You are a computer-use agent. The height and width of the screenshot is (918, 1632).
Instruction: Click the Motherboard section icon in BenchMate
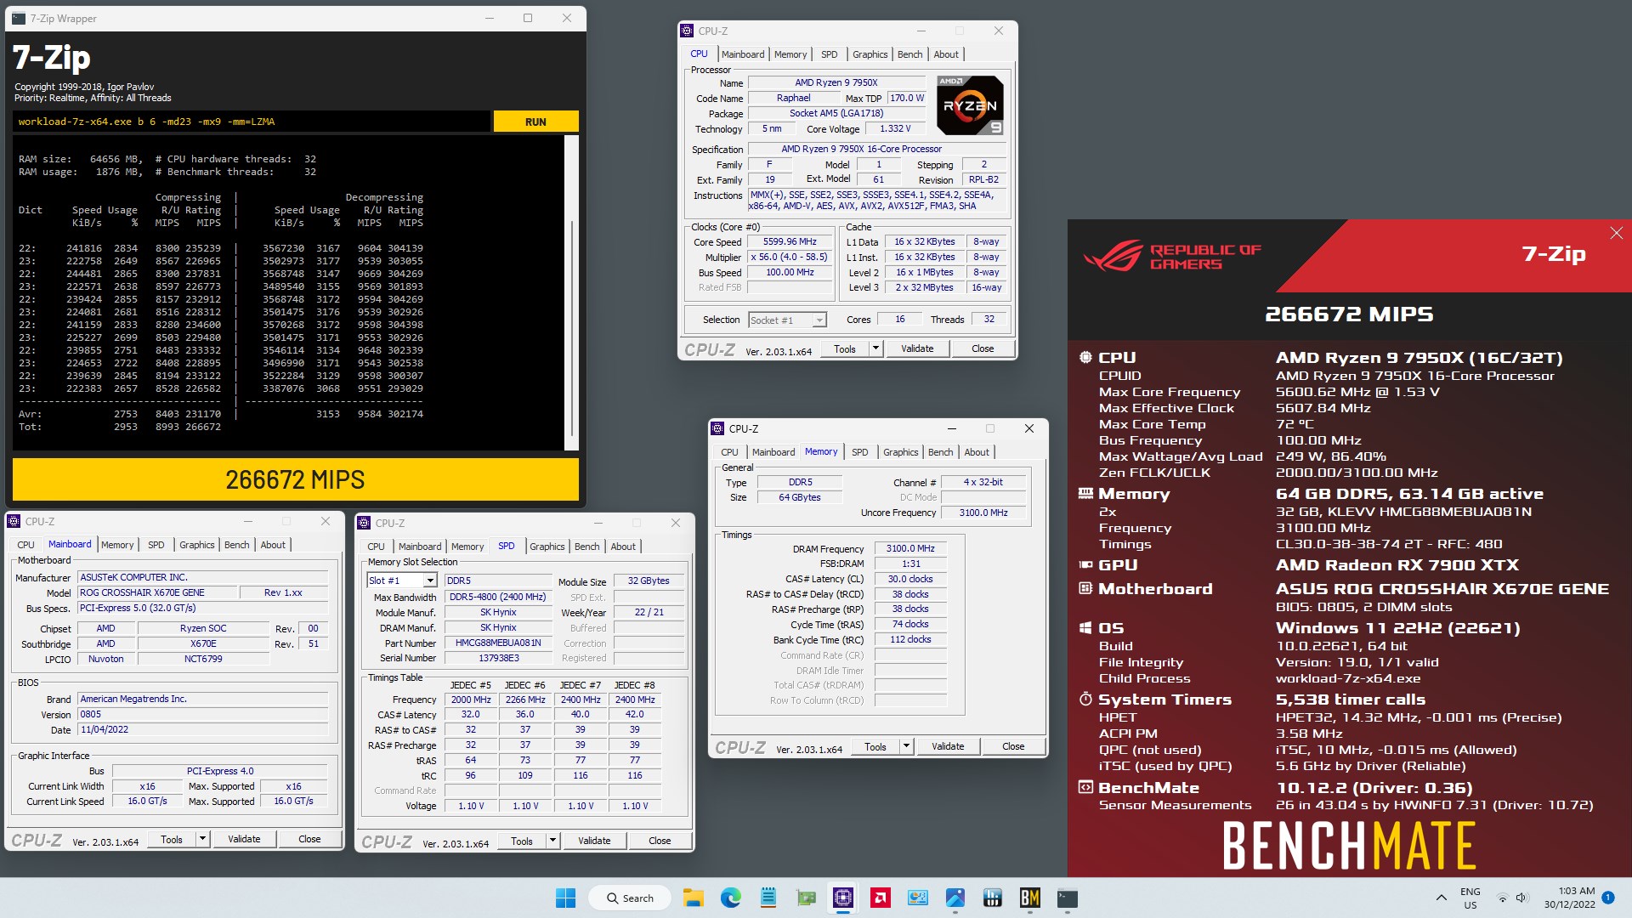[x=1085, y=589]
